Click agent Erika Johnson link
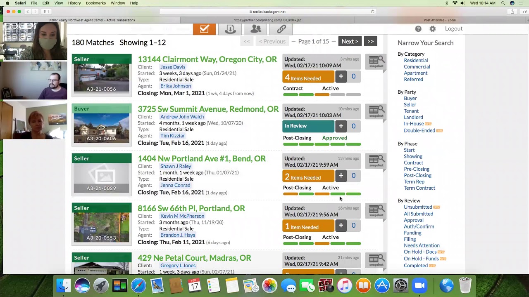 pyautogui.click(x=176, y=86)
